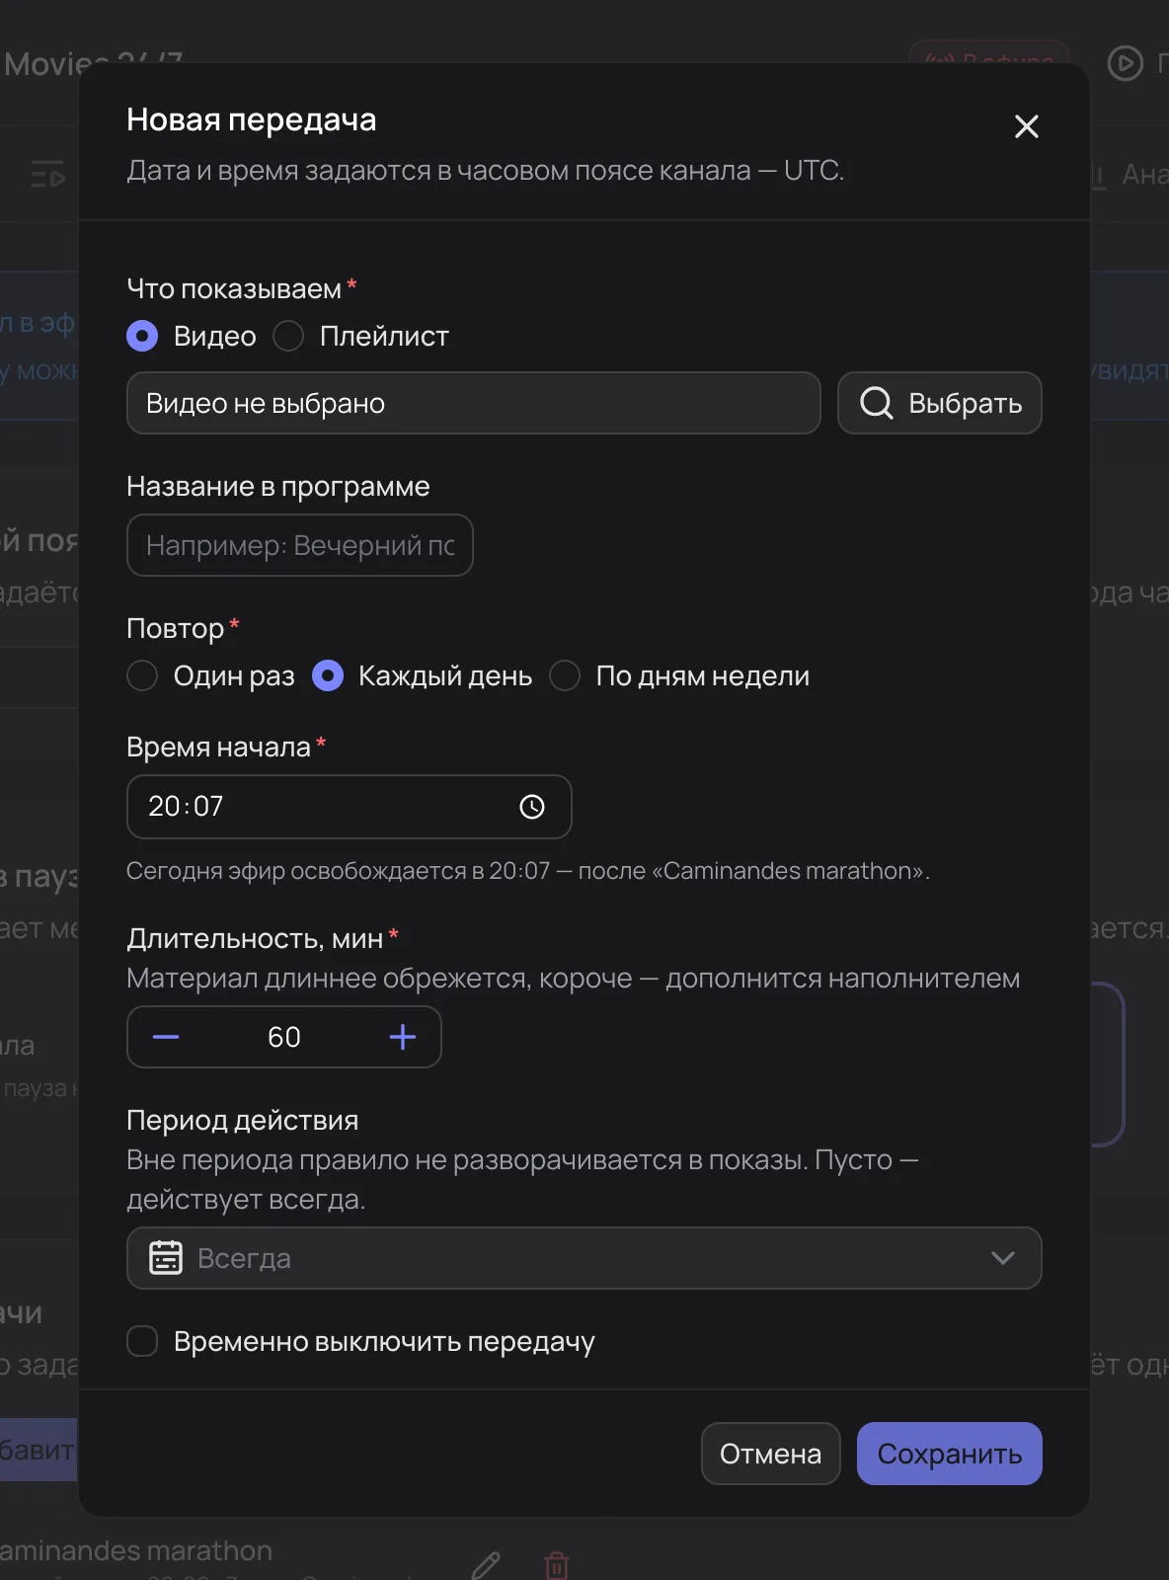The height and width of the screenshot is (1580, 1169).
Task: Select the Плейлист radio option
Action: pyautogui.click(x=288, y=337)
